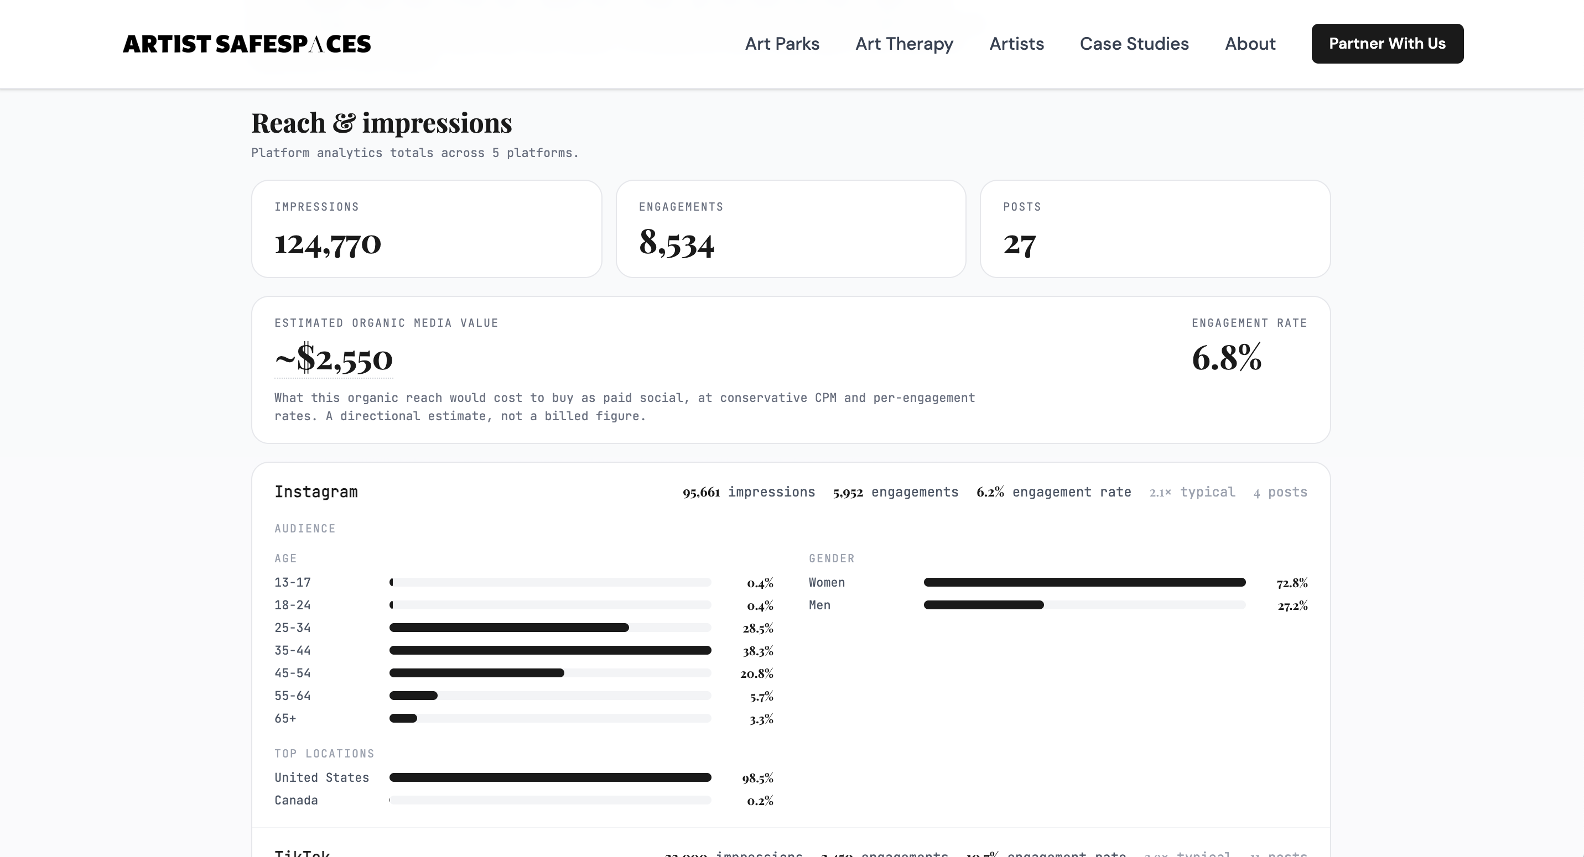
Task: Click the Canada location name
Action: coord(296,801)
